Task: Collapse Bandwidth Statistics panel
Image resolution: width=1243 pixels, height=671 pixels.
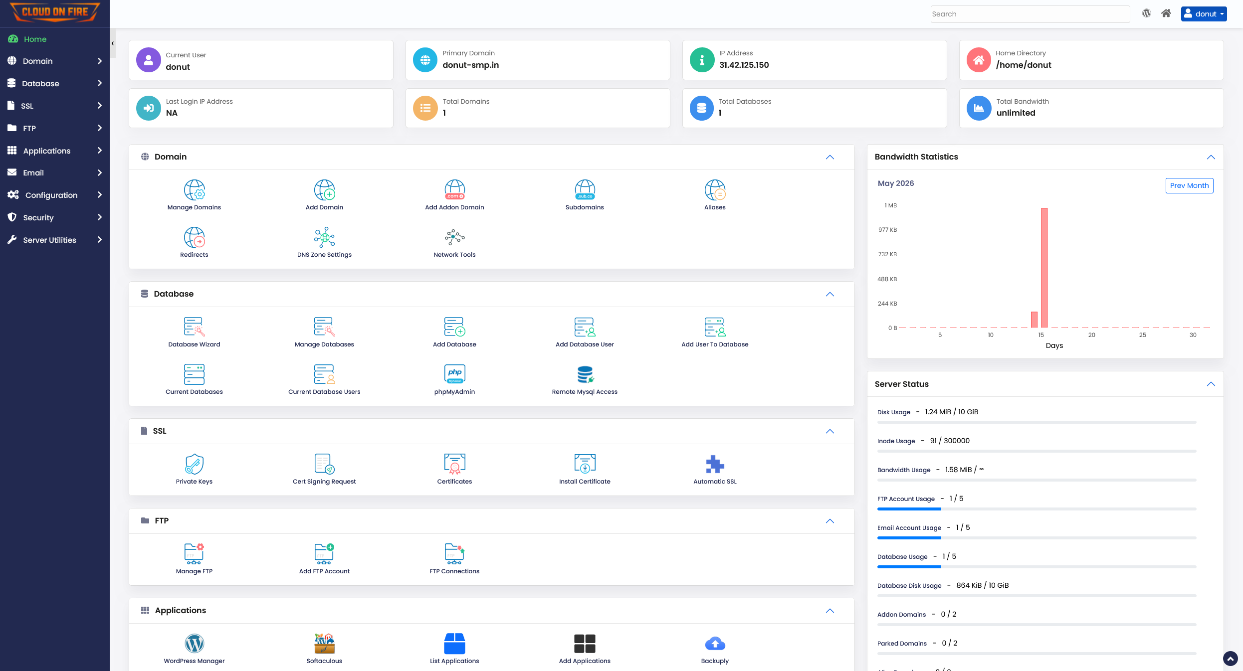Action: [x=1211, y=157]
